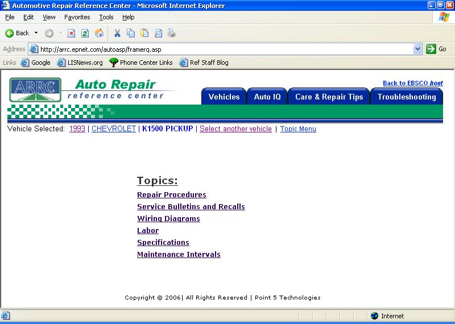Viewport: 455px width, 324px height.
Task: Open the Back history dropdown arrow
Action: [36, 33]
